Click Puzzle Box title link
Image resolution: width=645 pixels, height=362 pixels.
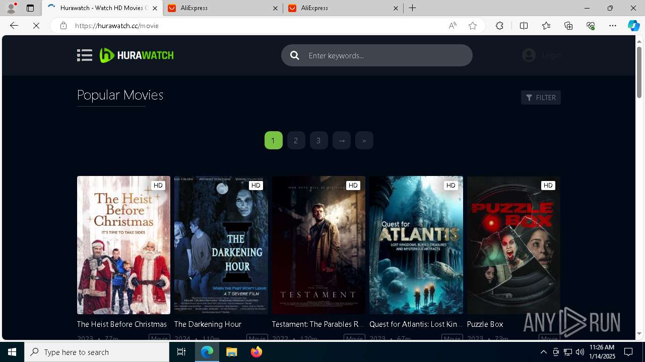[x=485, y=324]
